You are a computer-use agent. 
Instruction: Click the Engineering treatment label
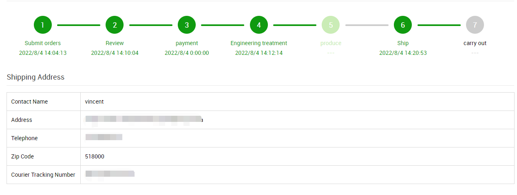click(259, 43)
